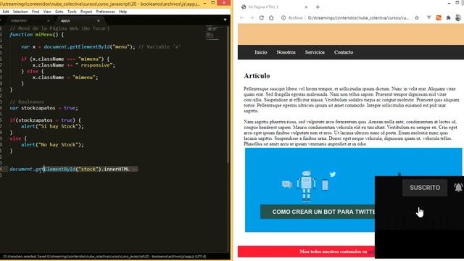Close the Mi Página HTML 5 tab
The height and width of the screenshot is (261, 464).
(306, 7)
